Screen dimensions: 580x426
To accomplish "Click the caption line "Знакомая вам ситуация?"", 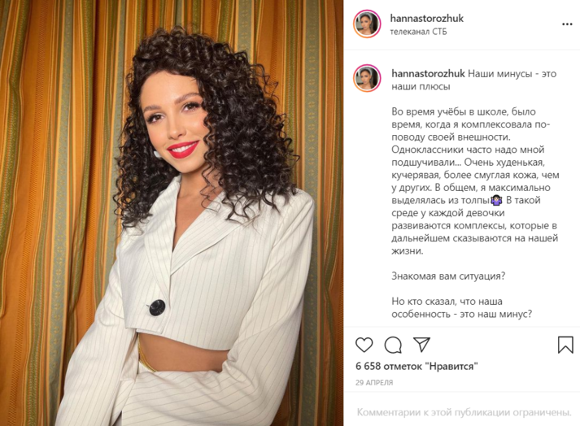I will 448,276.
